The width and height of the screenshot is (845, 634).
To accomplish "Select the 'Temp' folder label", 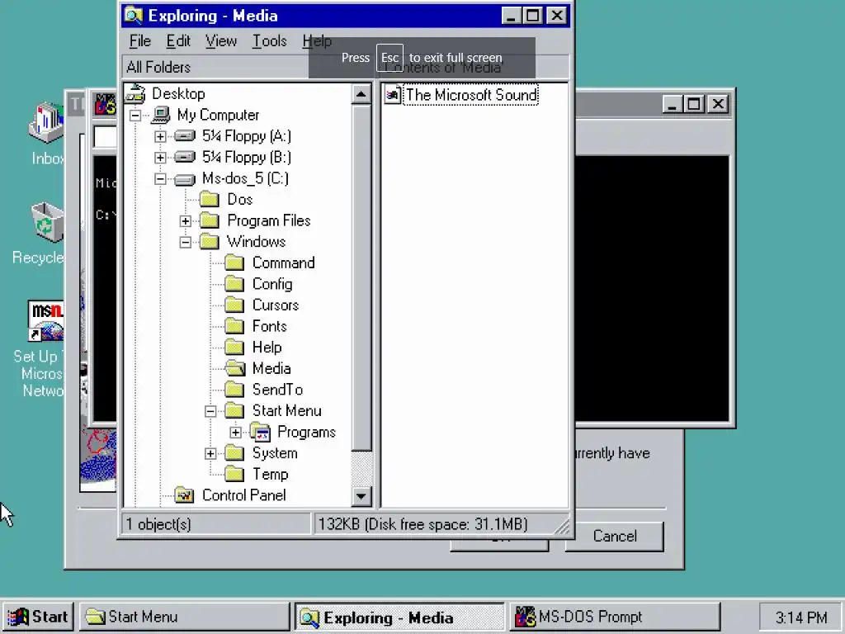I will pyautogui.click(x=271, y=474).
